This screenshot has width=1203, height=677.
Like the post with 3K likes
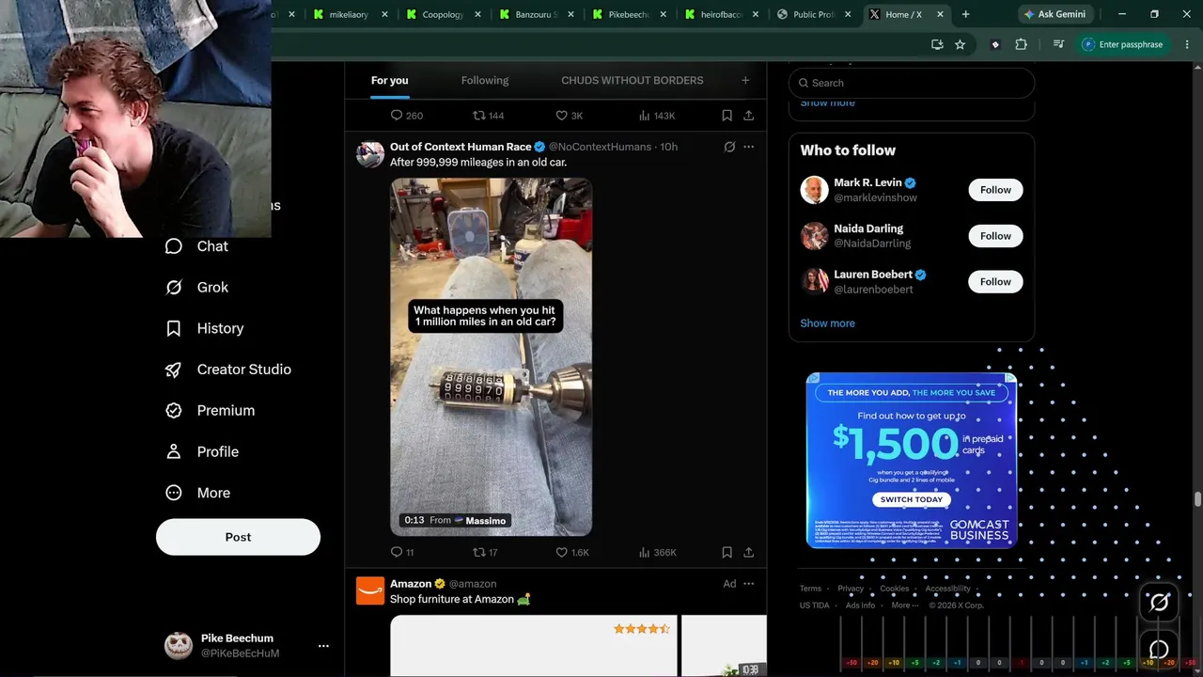point(569,116)
